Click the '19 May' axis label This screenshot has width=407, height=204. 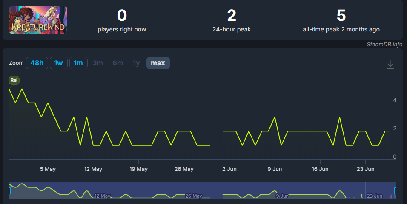pyautogui.click(x=139, y=169)
